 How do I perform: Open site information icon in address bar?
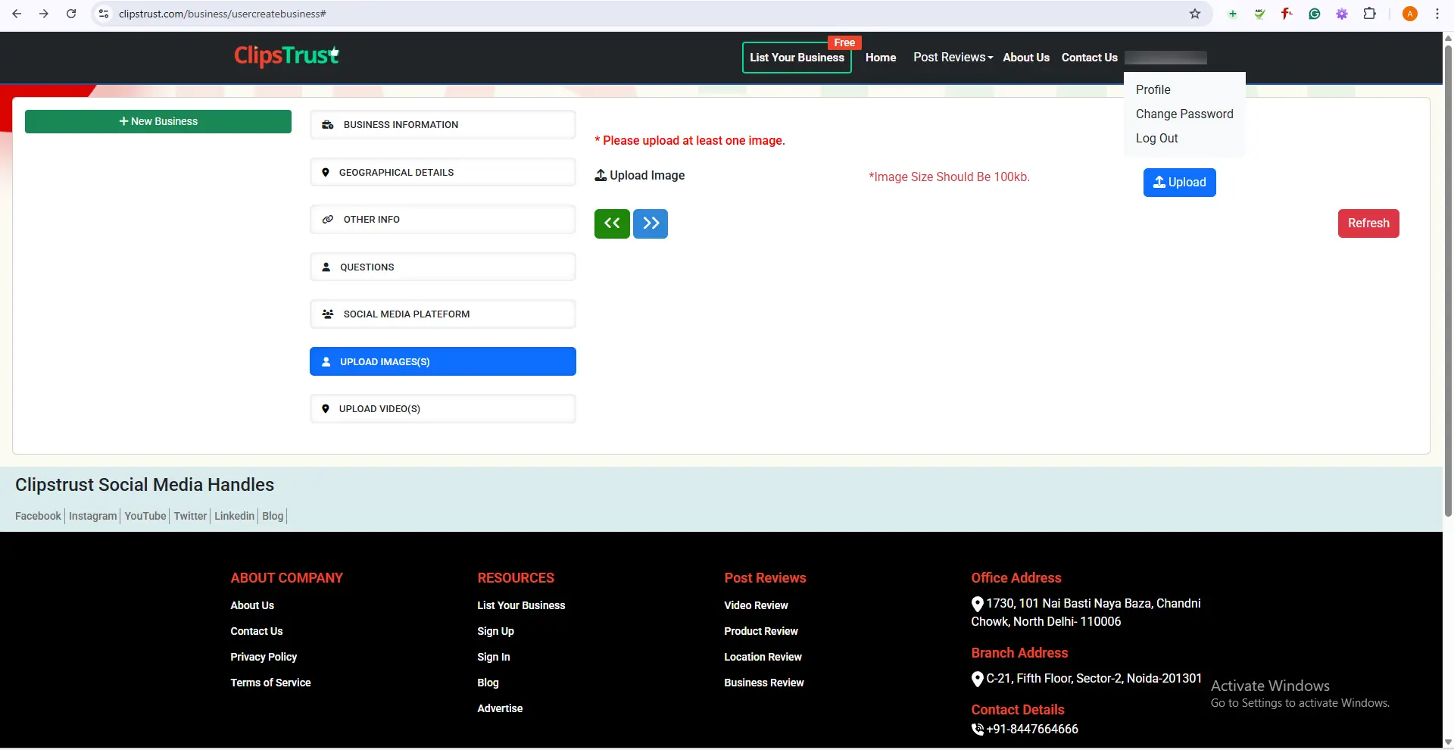point(105,14)
